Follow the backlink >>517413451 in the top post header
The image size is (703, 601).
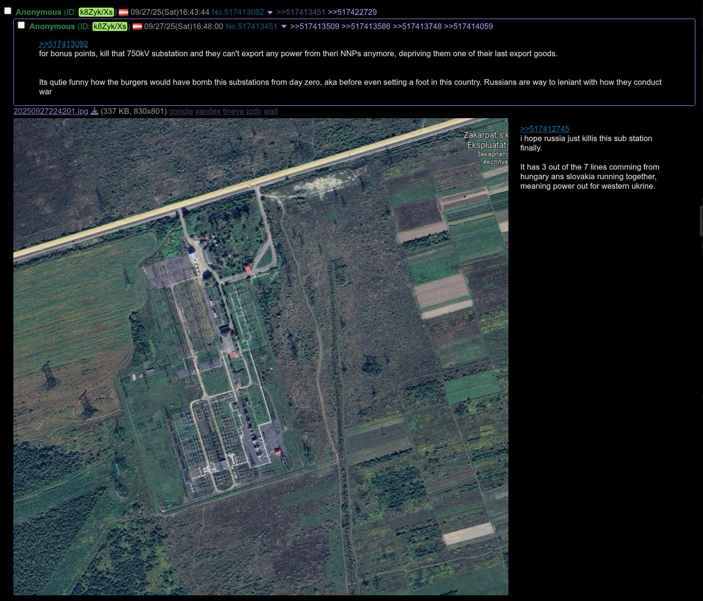tap(301, 12)
